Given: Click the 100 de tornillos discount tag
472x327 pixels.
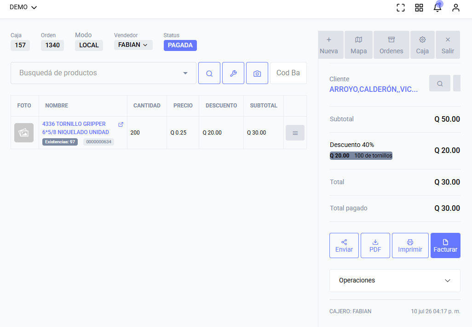Looking at the screenshot, I should coord(361,156).
